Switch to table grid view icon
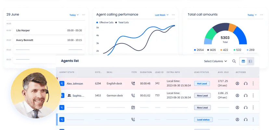The height and width of the screenshot is (130, 269). point(243,61)
